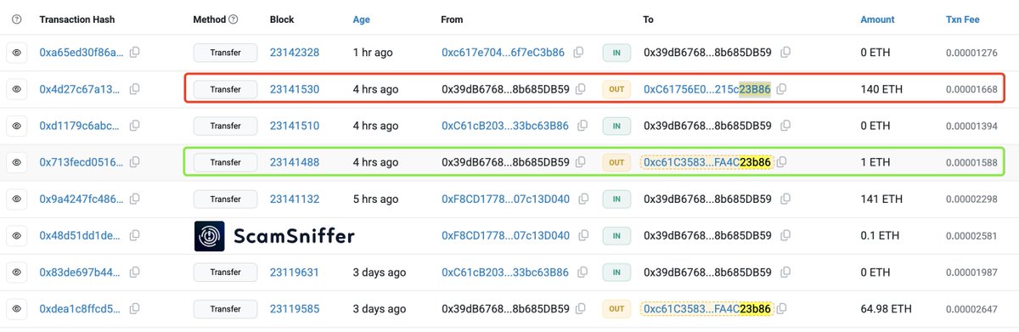Open block 23141132
Image resolution: width=1019 pixels, height=332 pixels.
(x=295, y=199)
